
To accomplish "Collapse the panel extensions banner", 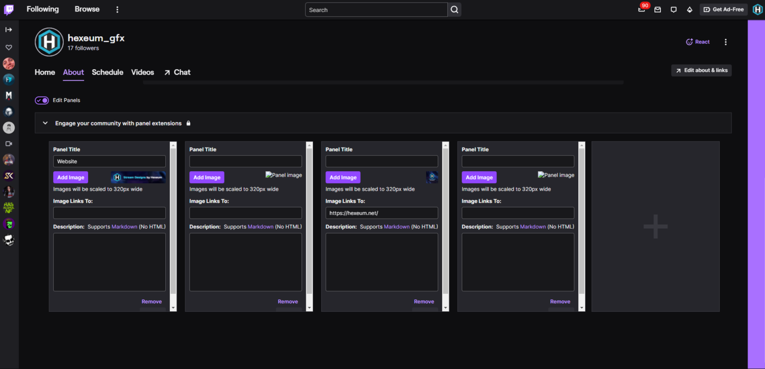I will coord(45,123).
